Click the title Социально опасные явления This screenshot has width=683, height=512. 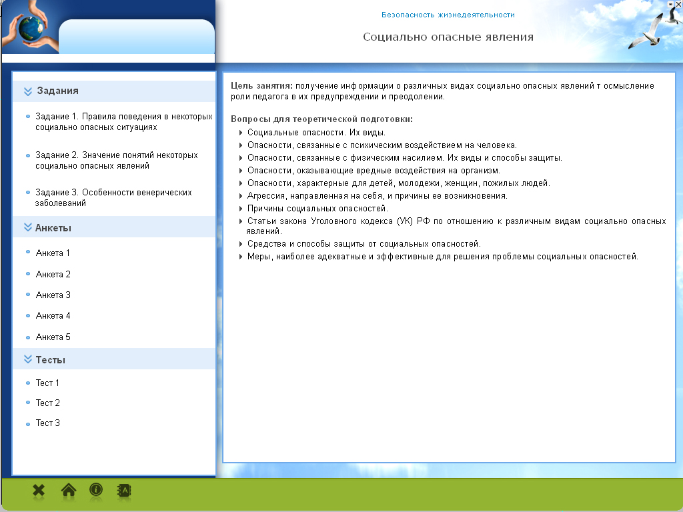point(448,37)
